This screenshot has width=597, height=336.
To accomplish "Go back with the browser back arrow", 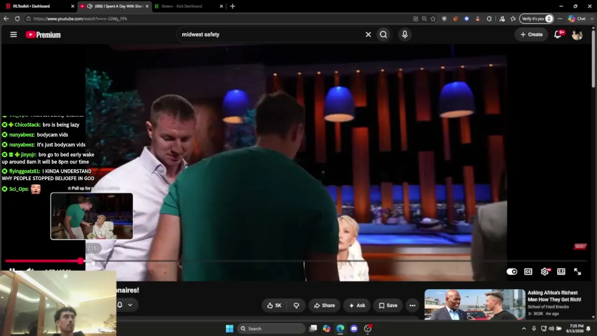I will (6, 19).
